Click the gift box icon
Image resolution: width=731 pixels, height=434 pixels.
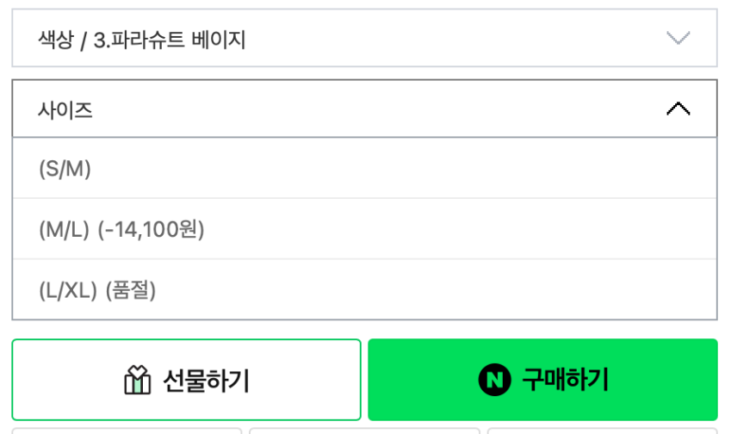pyautogui.click(x=138, y=380)
